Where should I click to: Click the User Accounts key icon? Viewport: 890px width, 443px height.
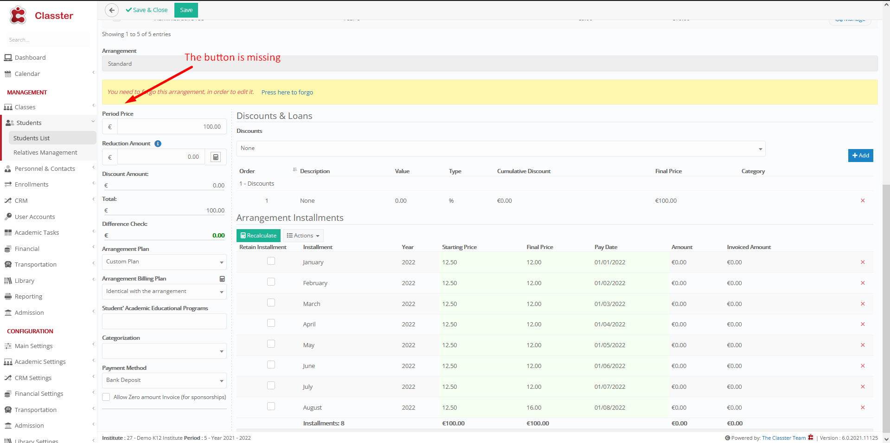click(x=8, y=217)
